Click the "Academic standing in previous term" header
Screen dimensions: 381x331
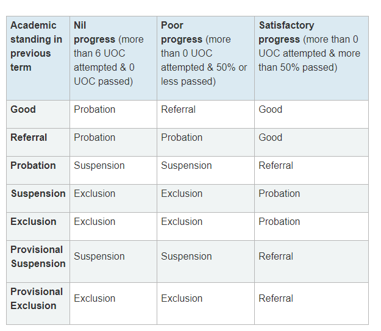(x=37, y=46)
